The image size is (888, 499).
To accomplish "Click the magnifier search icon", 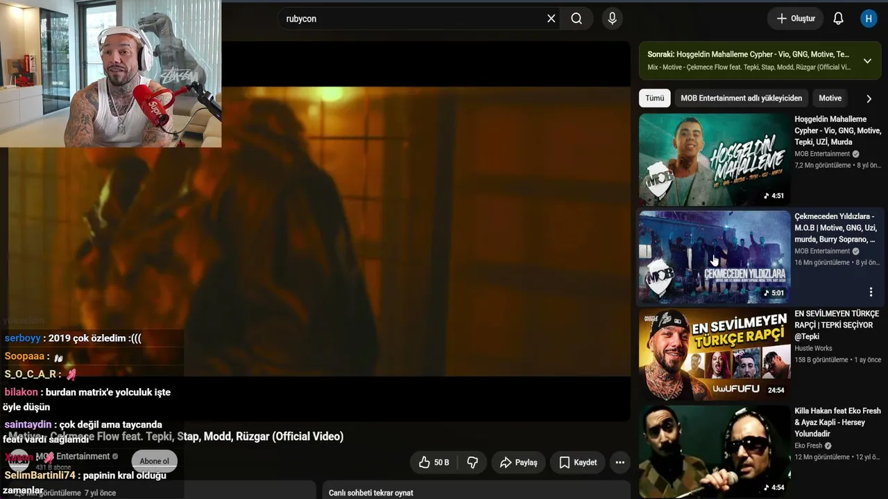I will click(577, 19).
